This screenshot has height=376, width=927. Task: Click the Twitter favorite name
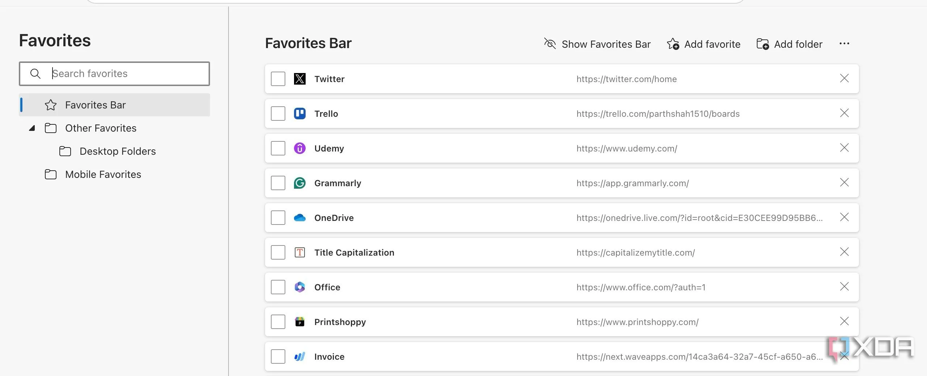[x=329, y=79]
